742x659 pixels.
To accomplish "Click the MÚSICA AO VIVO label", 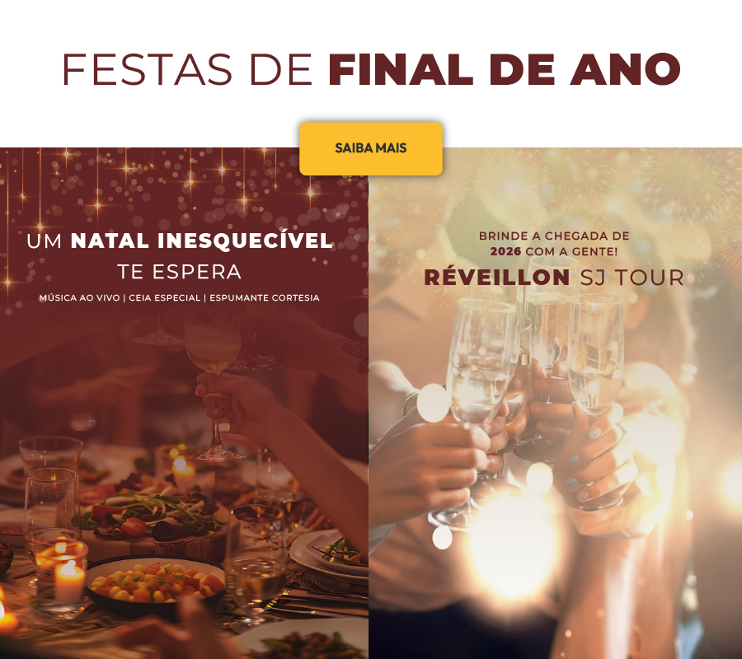I will coord(79,298).
